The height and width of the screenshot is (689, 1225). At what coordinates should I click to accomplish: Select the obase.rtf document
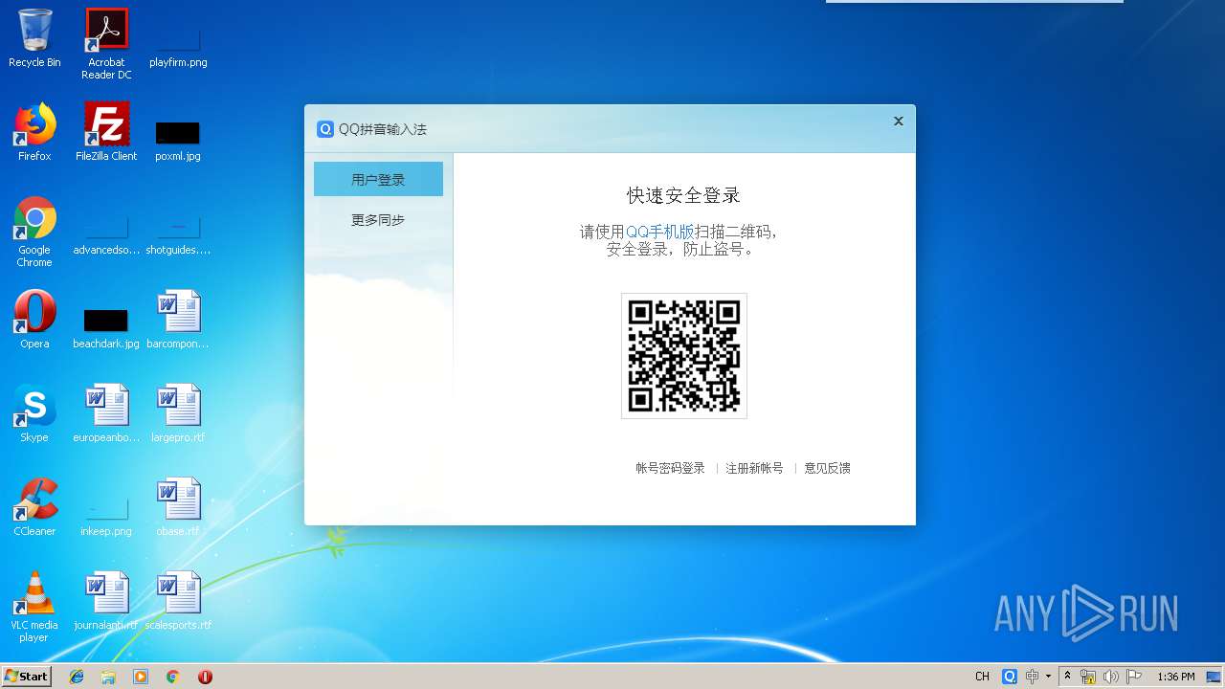[x=178, y=507]
